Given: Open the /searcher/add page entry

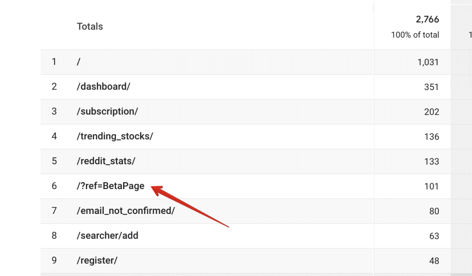Looking at the screenshot, I should coord(107,236).
